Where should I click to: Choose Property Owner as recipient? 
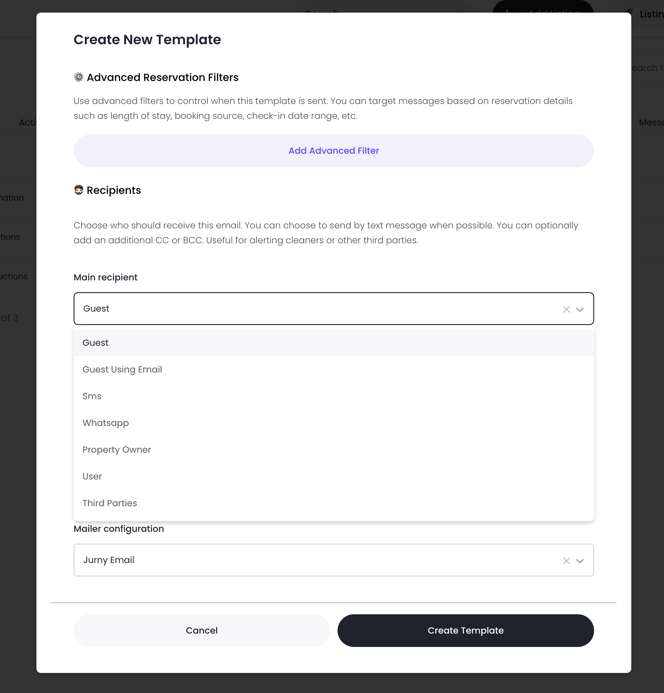pyautogui.click(x=117, y=450)
